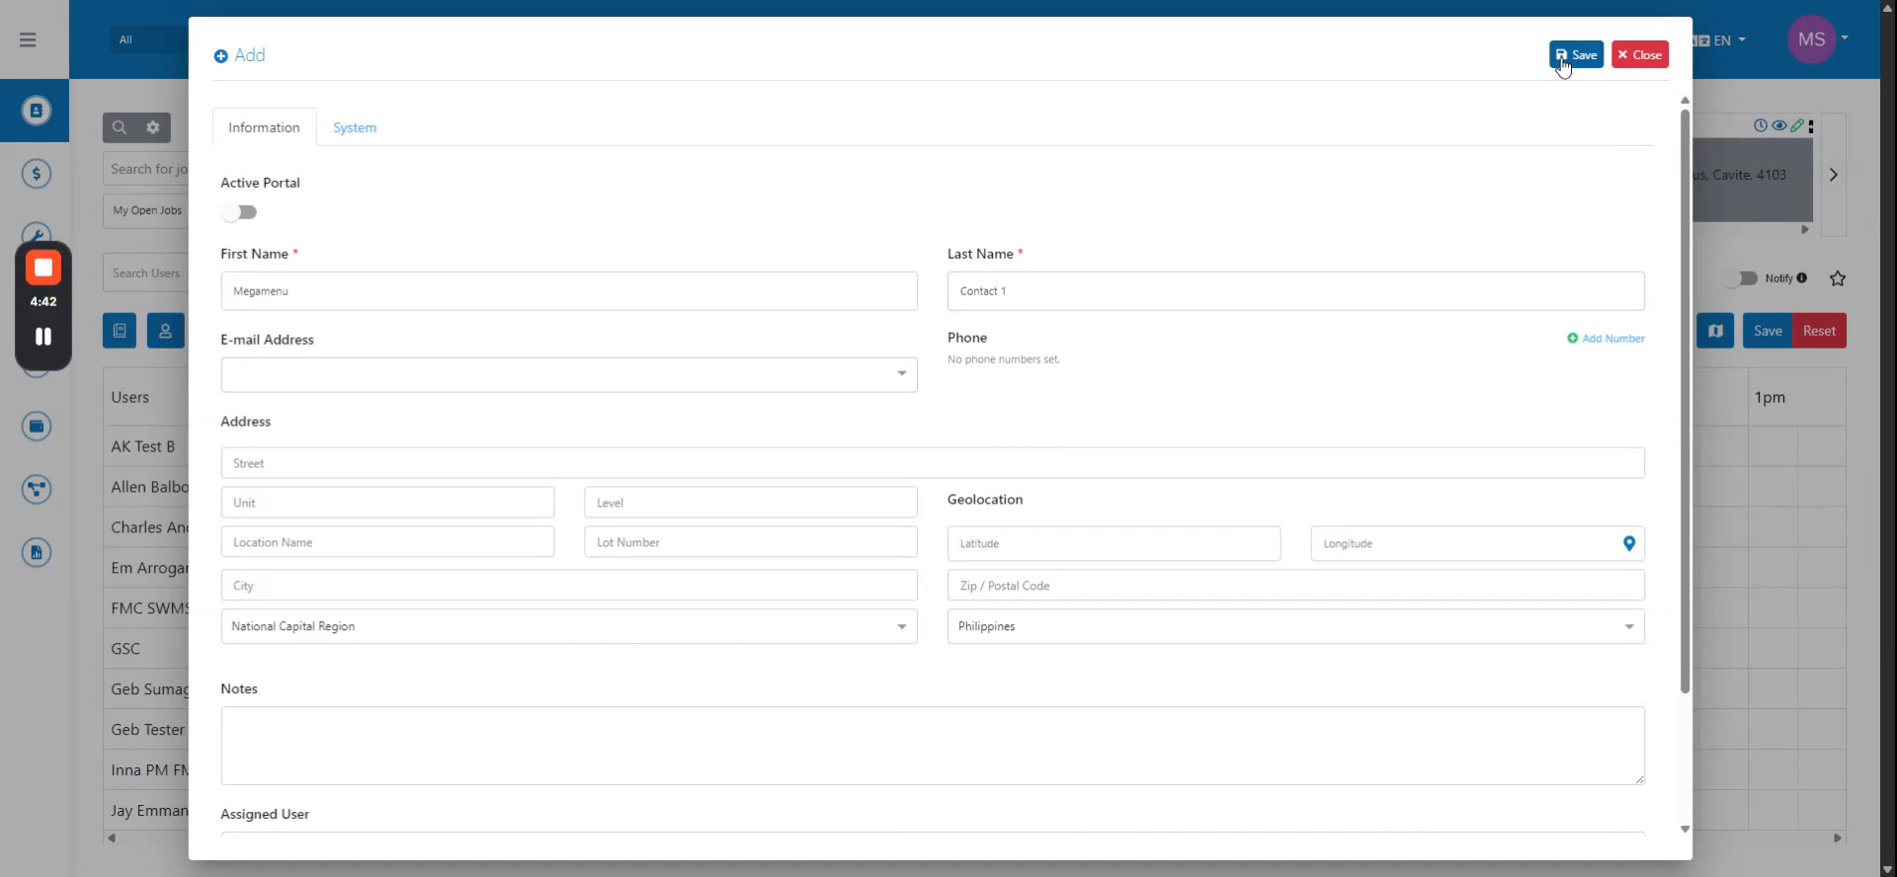Click the Unit field
The width and height of the screenshot is (1897, 877).
(x=387, y=503)
